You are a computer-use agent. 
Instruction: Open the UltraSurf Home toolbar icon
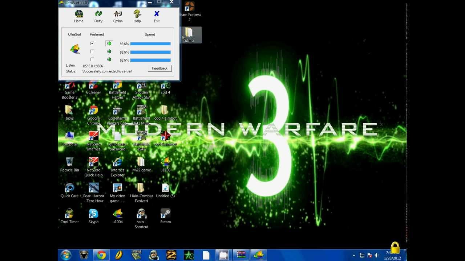(x=78, y=16)
